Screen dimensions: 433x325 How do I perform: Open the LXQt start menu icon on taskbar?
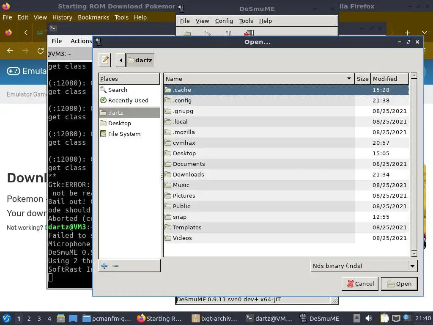click(x=7, y=318)
